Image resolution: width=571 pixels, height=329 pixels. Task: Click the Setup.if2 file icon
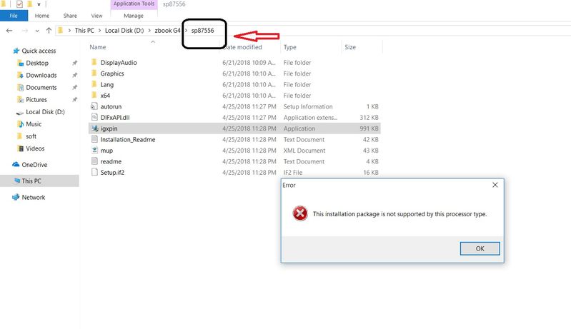[x=94, y=172]
